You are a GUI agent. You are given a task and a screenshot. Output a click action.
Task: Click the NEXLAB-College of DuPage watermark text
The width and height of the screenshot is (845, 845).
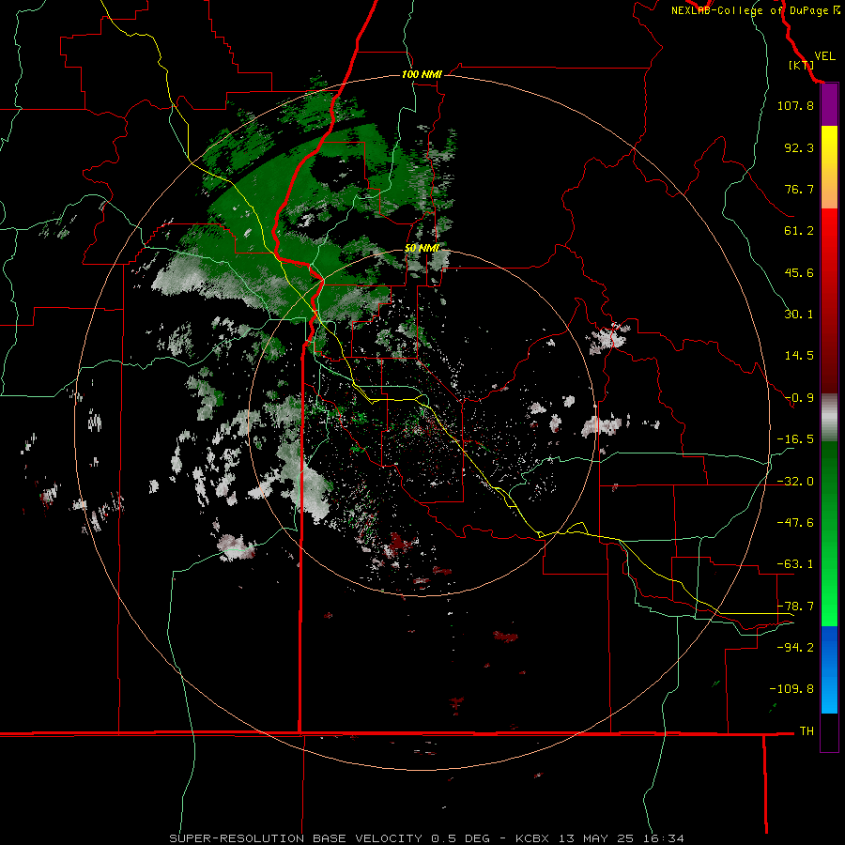[755, 10]
